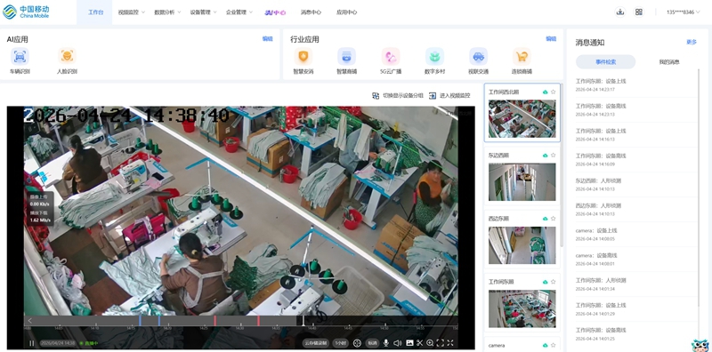Launch the 5G云广播 broadcast app
The height and width of the screenshot is (352, 712).
pos(391,61)
